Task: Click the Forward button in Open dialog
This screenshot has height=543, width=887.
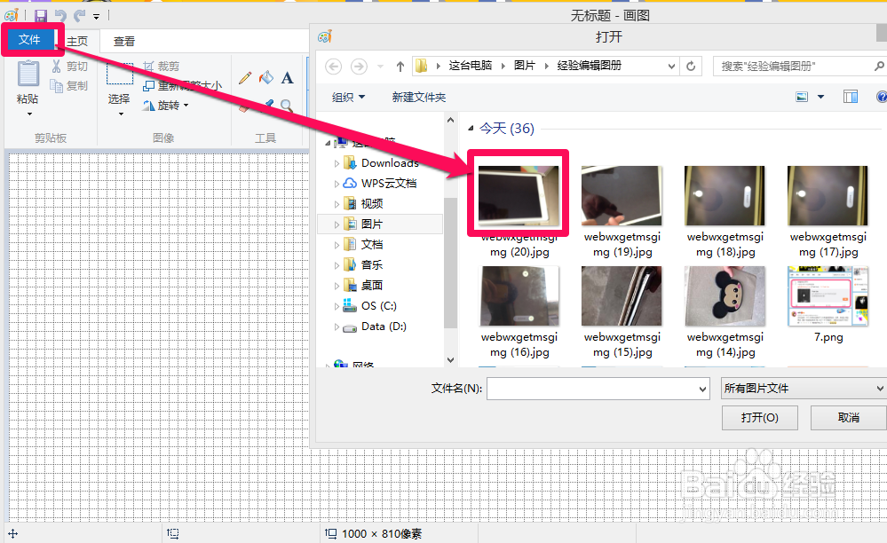Action: pos(358,67)
